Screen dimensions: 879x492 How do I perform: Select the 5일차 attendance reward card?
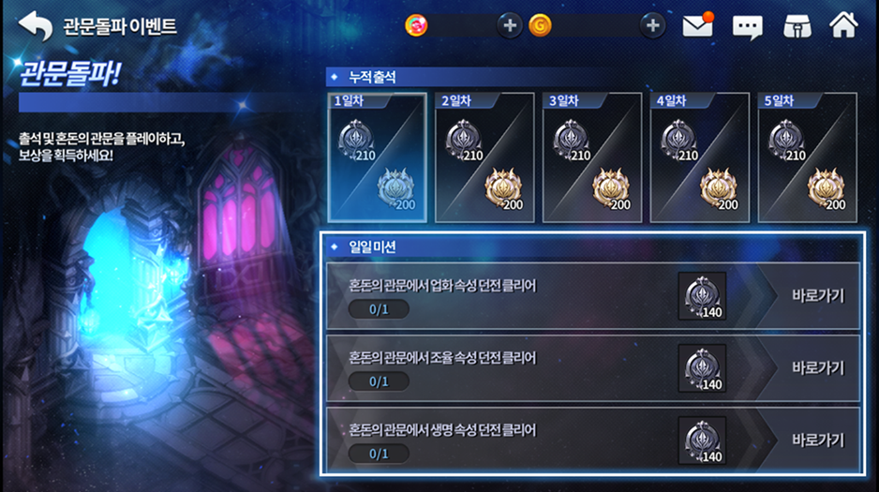tap(807, 157)
